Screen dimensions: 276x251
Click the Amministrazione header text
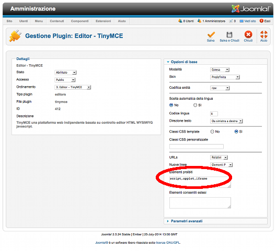pos(33,9)
